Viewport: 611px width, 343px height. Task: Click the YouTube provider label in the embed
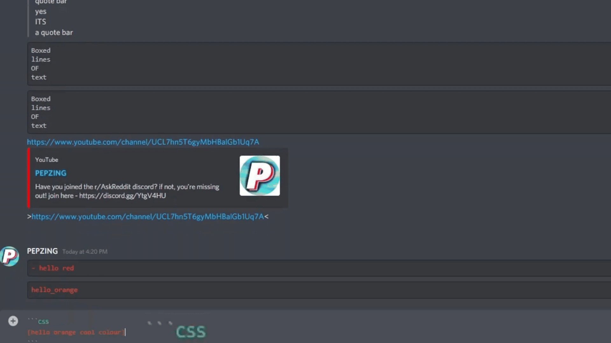click(x=46, y=160)
